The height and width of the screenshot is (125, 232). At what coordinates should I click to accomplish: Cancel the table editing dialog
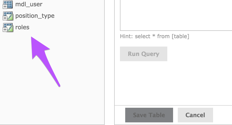point(195,115)
